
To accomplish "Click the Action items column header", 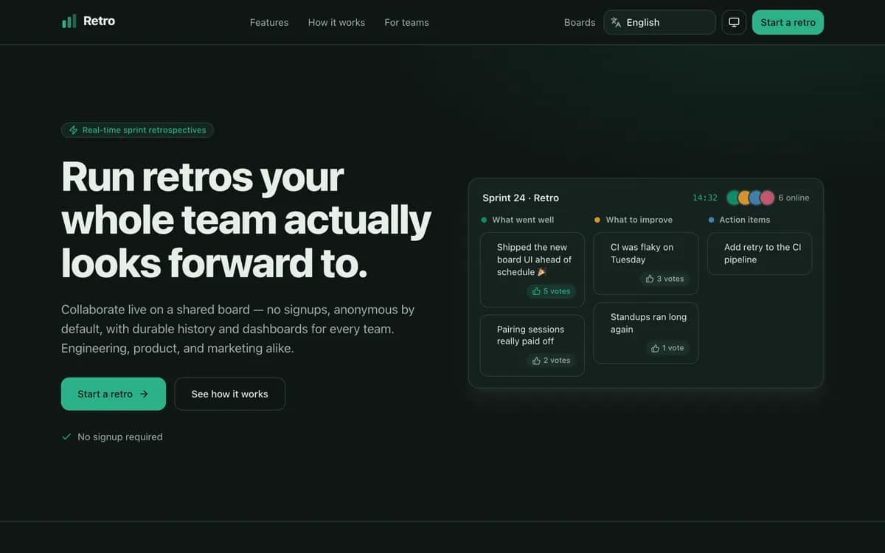I will coord(745,220).
